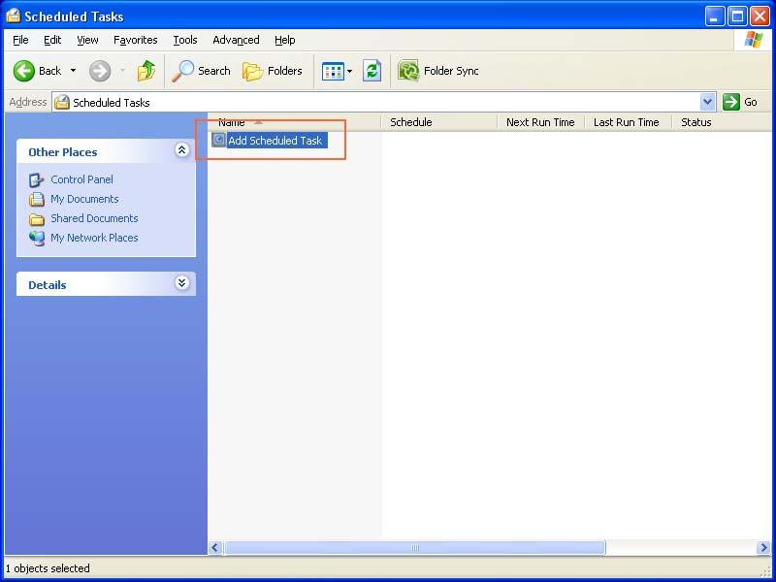
Task: Click the Add Scheduled Task icon
Action: pyautogui.click(x=219, y=140)
